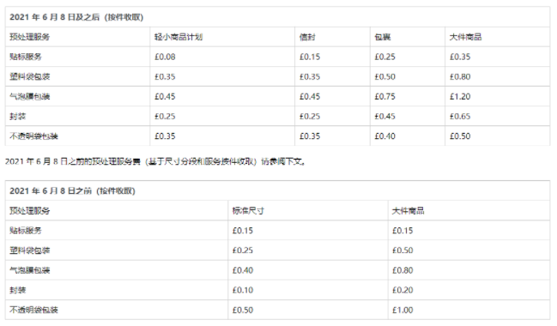Select the 信封 column header

point(307,37)
